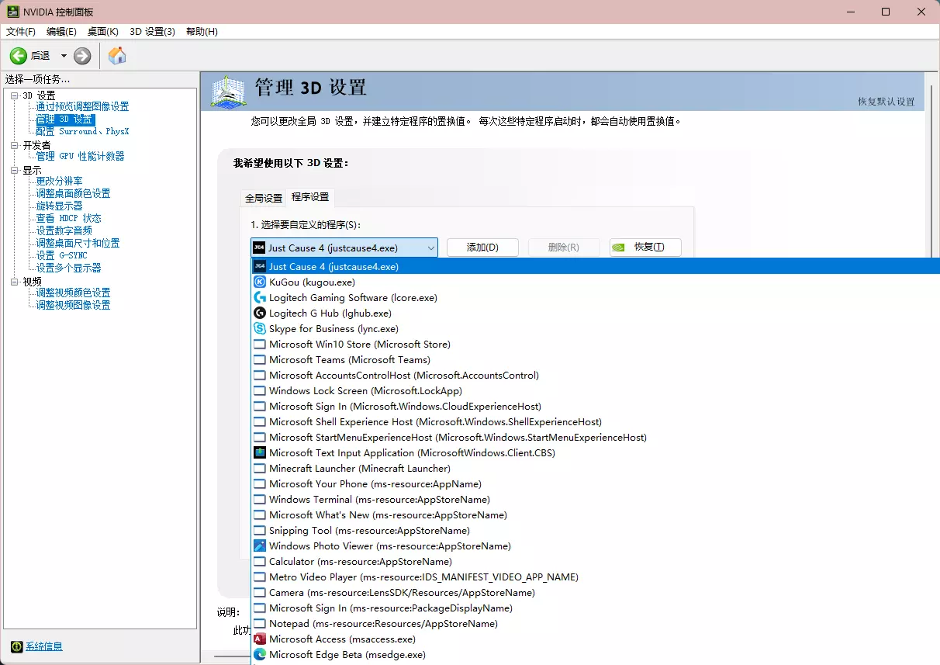Click the Microsoft Edge Beta icon
The height and width of the screenshot is (665, 940).
pyautogui.click(x=260, y=654)
